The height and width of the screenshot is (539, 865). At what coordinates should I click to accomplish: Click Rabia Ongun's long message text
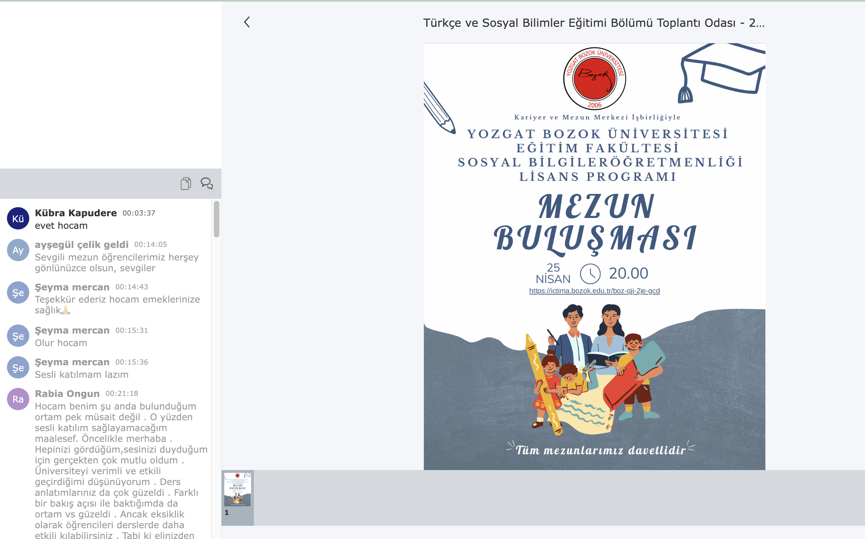coord(121,470)
